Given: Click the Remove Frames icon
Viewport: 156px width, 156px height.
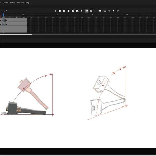Looking at the screenshot, I should tap(77, 11).
